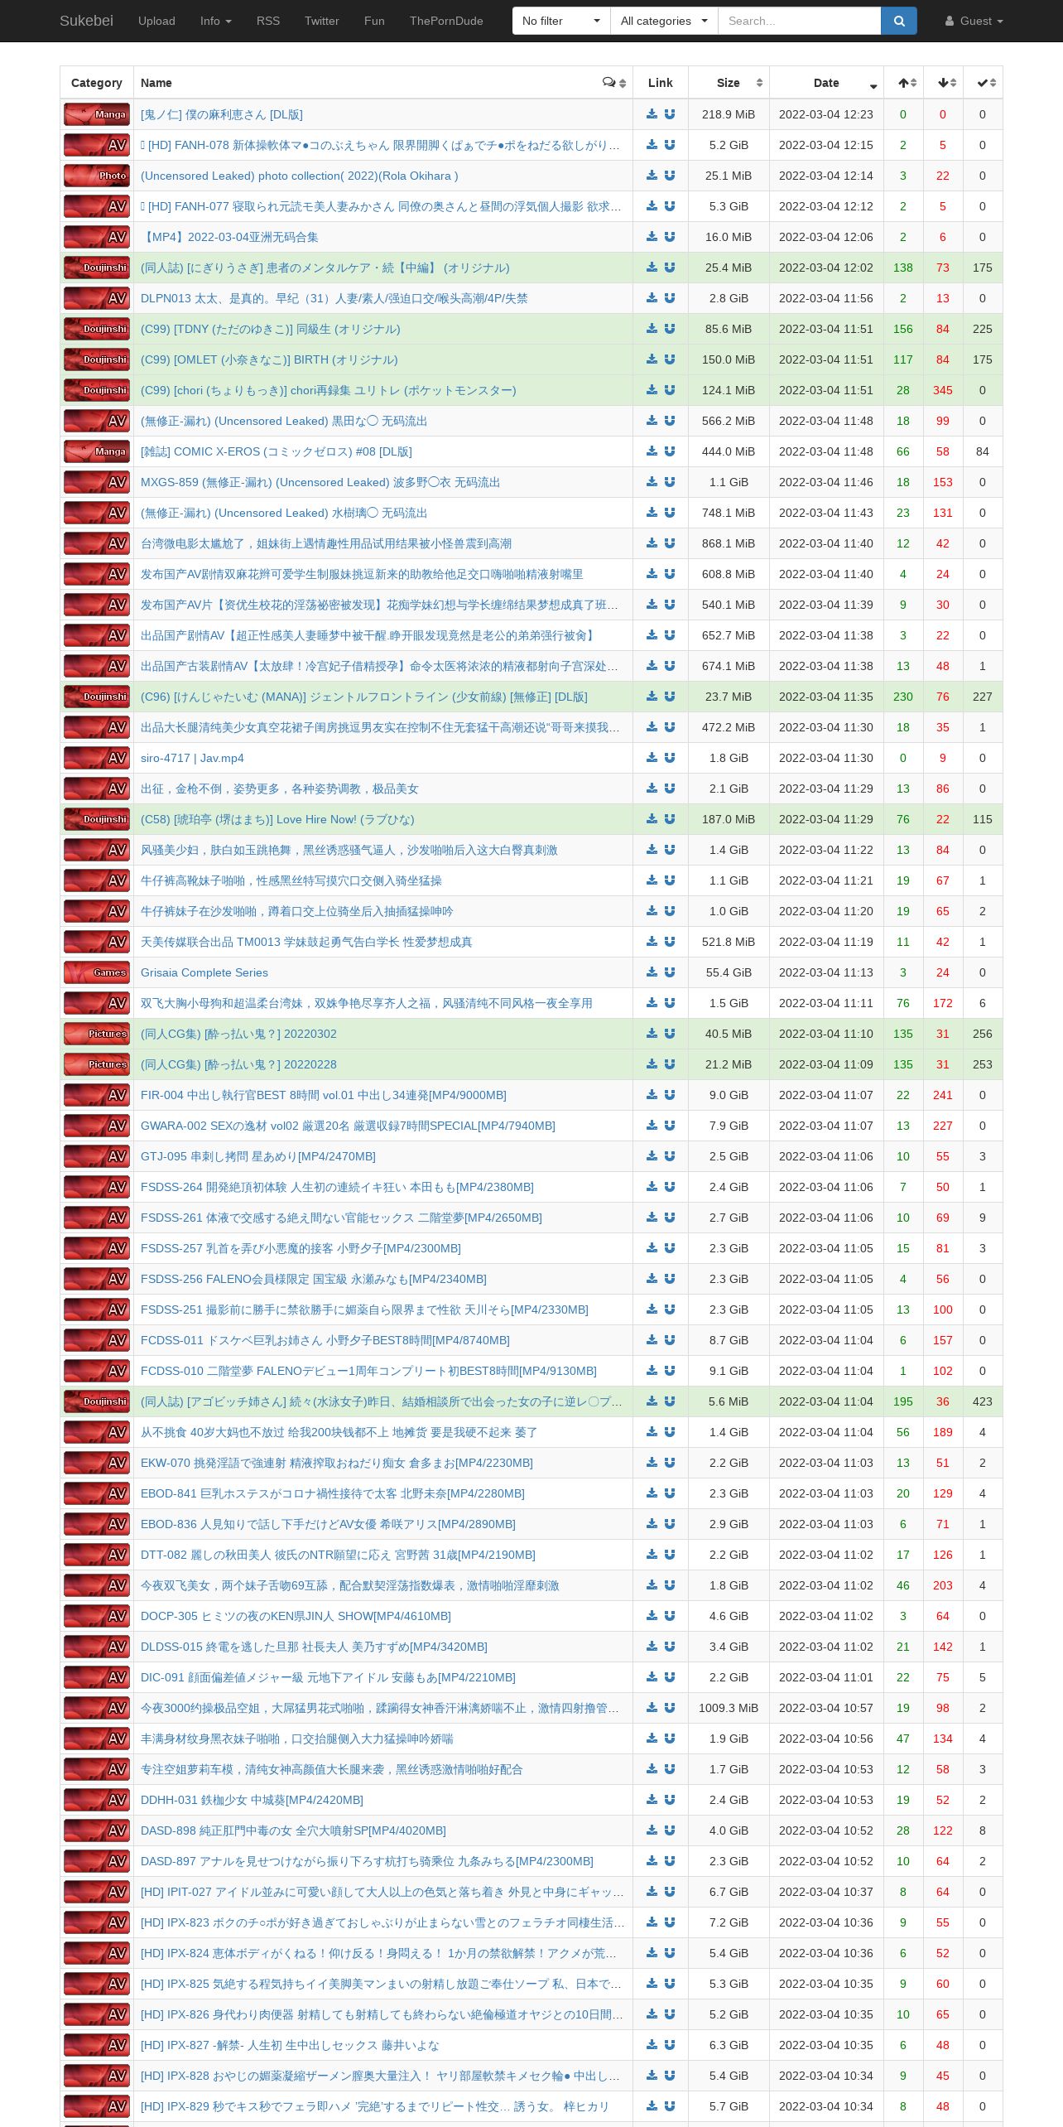This screenshot has height=2127, width=1063.
Task: Open the No filter dropdown
Action: pyautogui.click(x=561, y=21)
